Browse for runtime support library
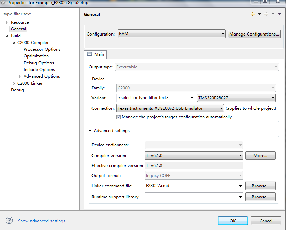 (x=261, y=197)
